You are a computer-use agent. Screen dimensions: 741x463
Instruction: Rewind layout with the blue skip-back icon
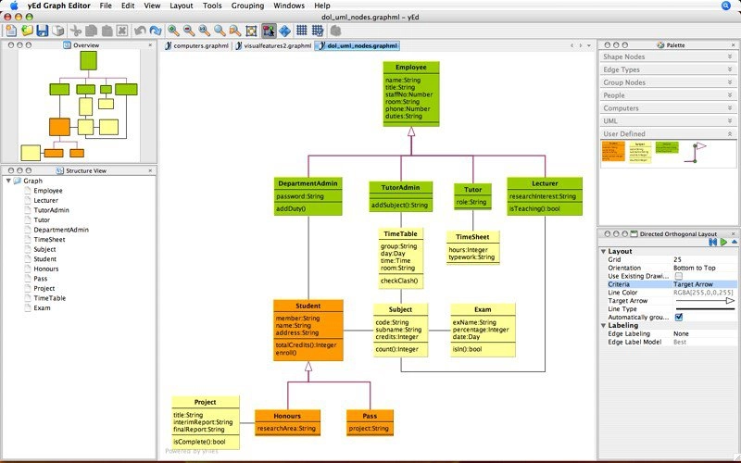713,243
